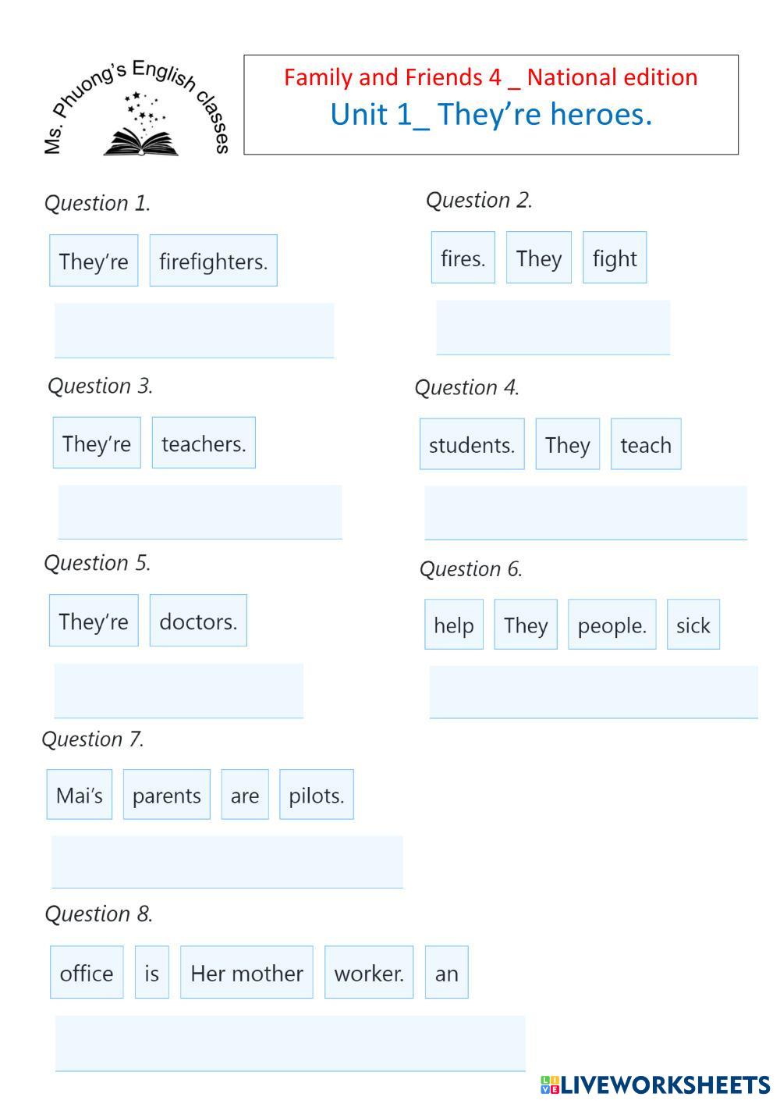Click the 'help' word tile
Image resolution: width=780 pixels, height=1104 pixels.
(x=453, y=625)
